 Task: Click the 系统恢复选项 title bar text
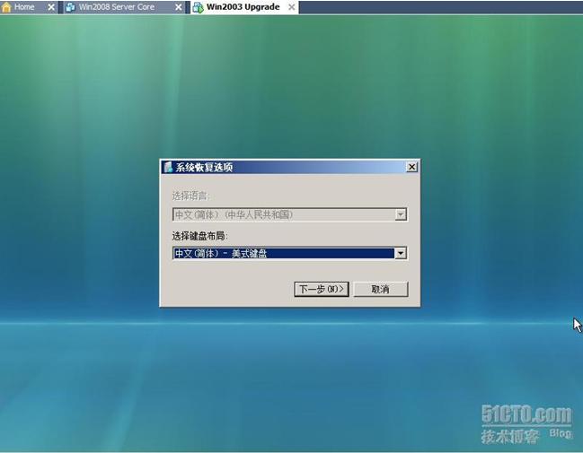tap(204, 167)
